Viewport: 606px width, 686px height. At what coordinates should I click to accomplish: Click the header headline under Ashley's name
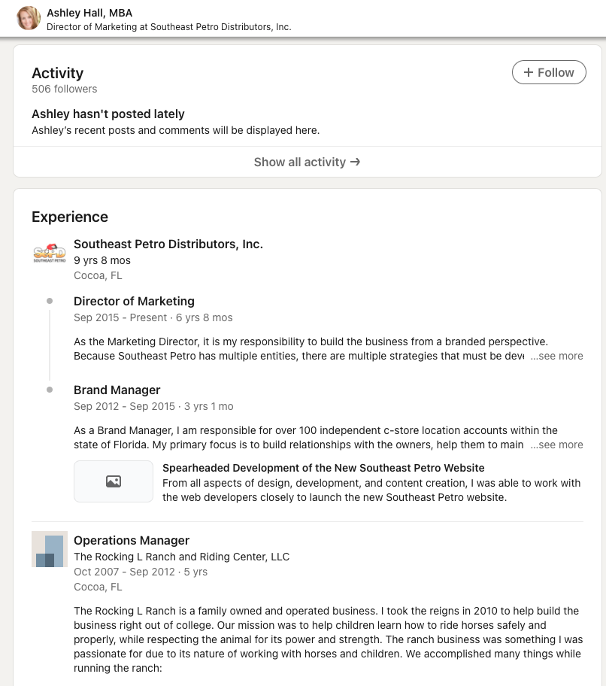168,27
